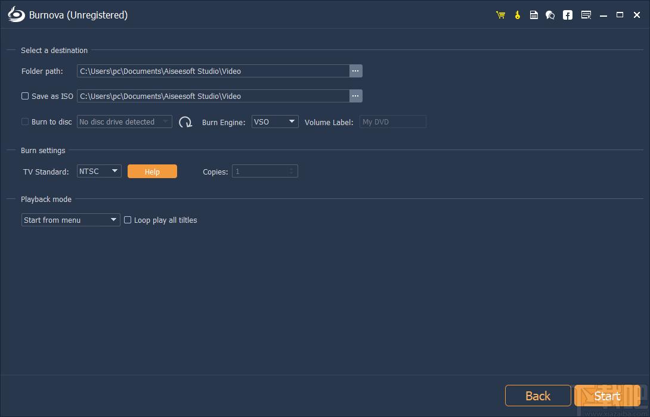Screen dimensions: 650x417
Task: Click the 'Playback mode' heading
Action: coord(46,199)
